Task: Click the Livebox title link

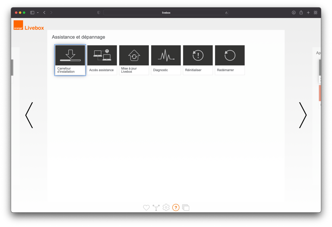Action: 34,28
